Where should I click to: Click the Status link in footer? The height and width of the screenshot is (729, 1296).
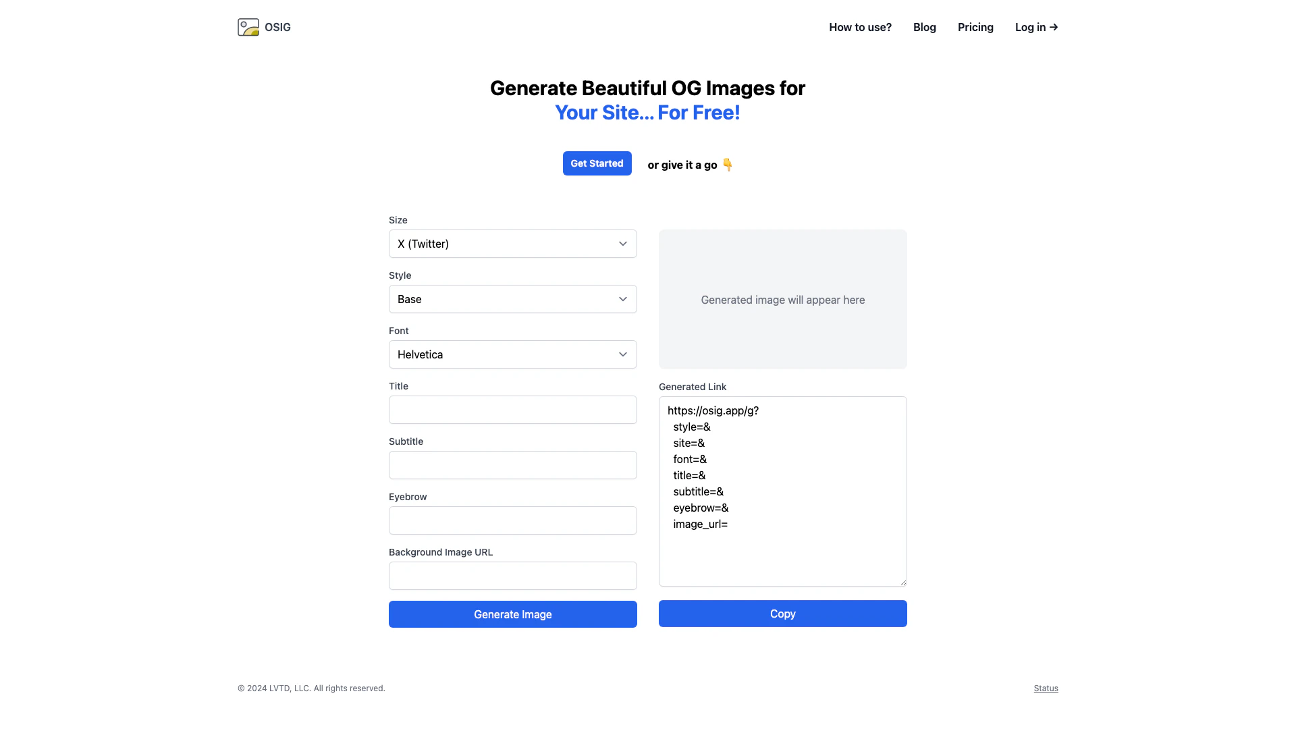tap(1046, 688)
